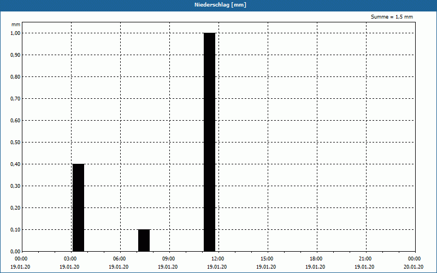Select the 03:00 time label
437x273 pixels.
click(x=72, y=259)
